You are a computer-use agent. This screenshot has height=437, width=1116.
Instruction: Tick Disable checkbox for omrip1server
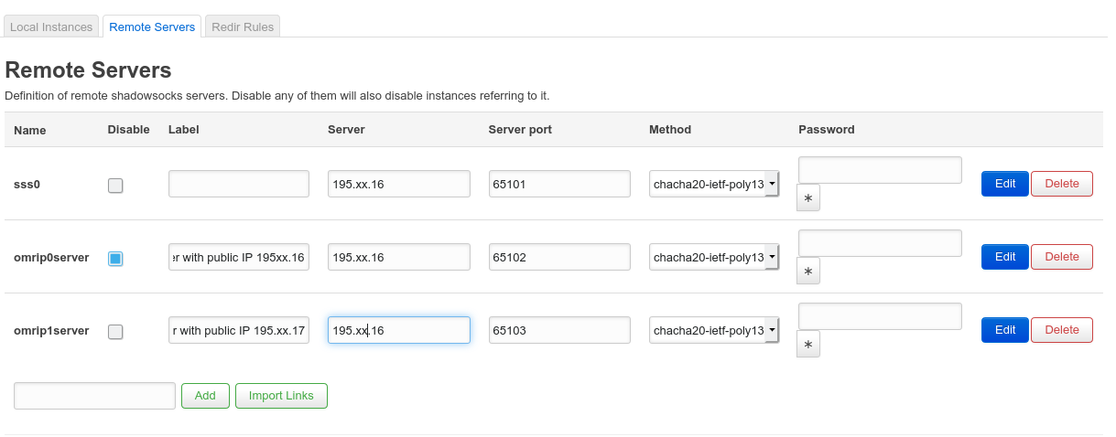(x=115, y=332)
